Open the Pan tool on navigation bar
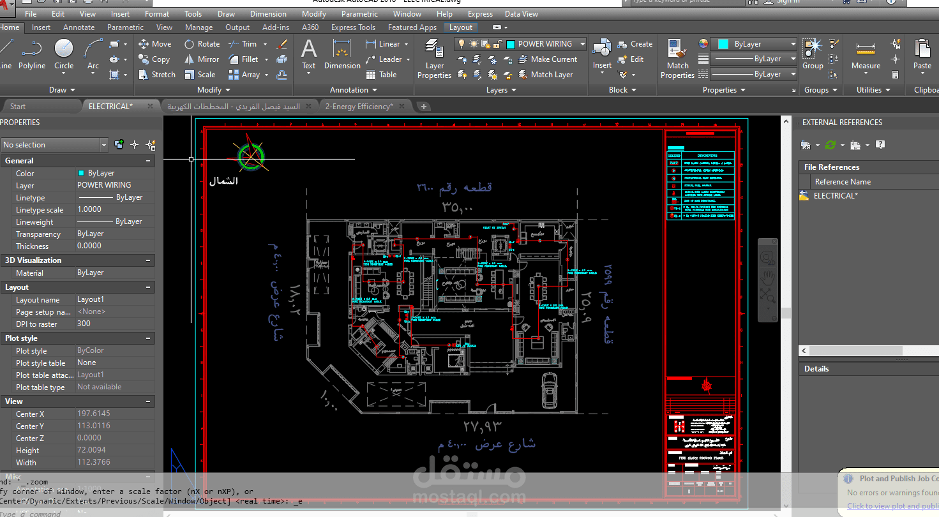 768,276
